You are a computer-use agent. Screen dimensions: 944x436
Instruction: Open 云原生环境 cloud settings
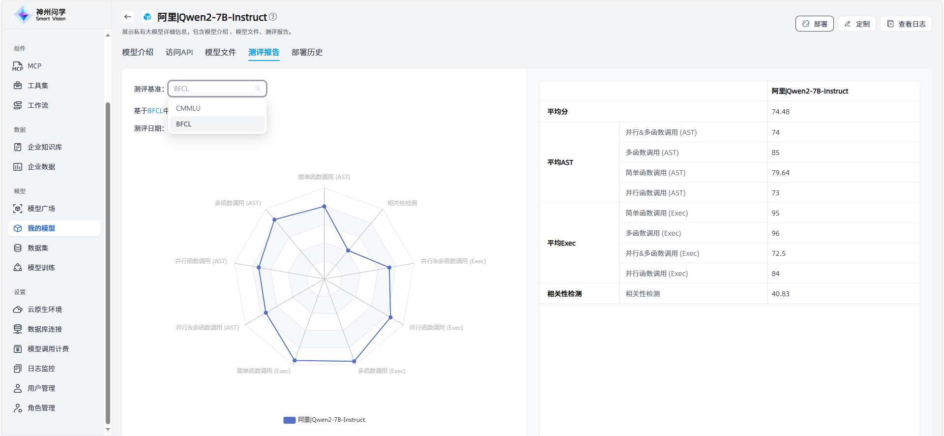click(44, 310)
